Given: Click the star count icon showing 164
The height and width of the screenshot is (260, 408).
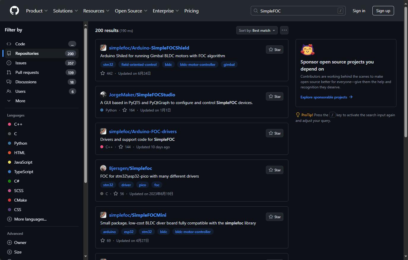Looking at the screenshot, I should pyautogui.click(x=125, y=110).
